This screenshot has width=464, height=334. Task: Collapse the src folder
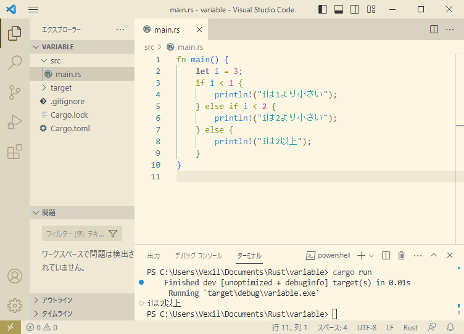click(82, 60)
